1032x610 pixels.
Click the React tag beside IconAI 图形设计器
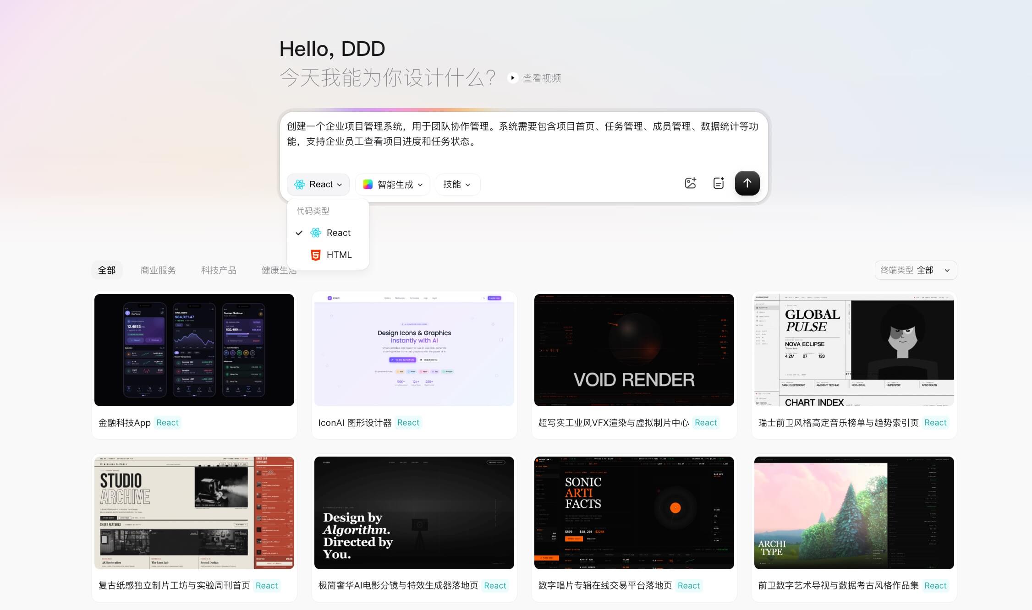[408, 423]
